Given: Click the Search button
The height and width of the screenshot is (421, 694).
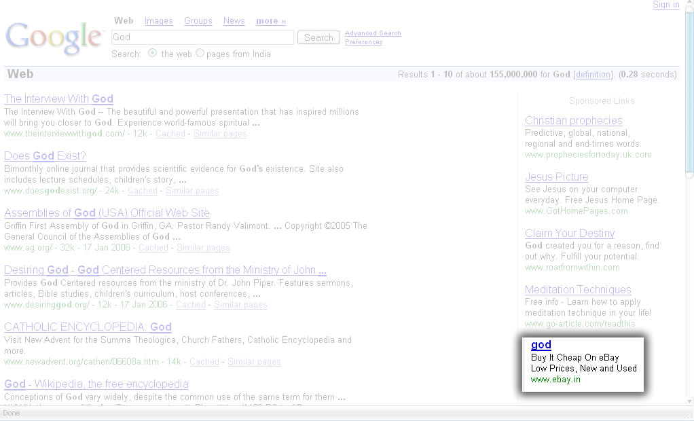Looking at the screenshot, I should [x=318, y=37].
